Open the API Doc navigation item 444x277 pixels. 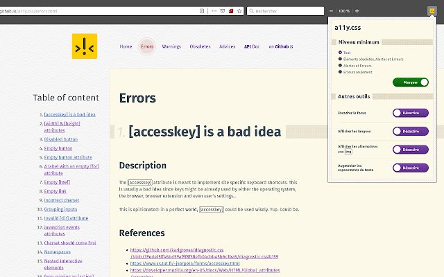coord(252,46)
